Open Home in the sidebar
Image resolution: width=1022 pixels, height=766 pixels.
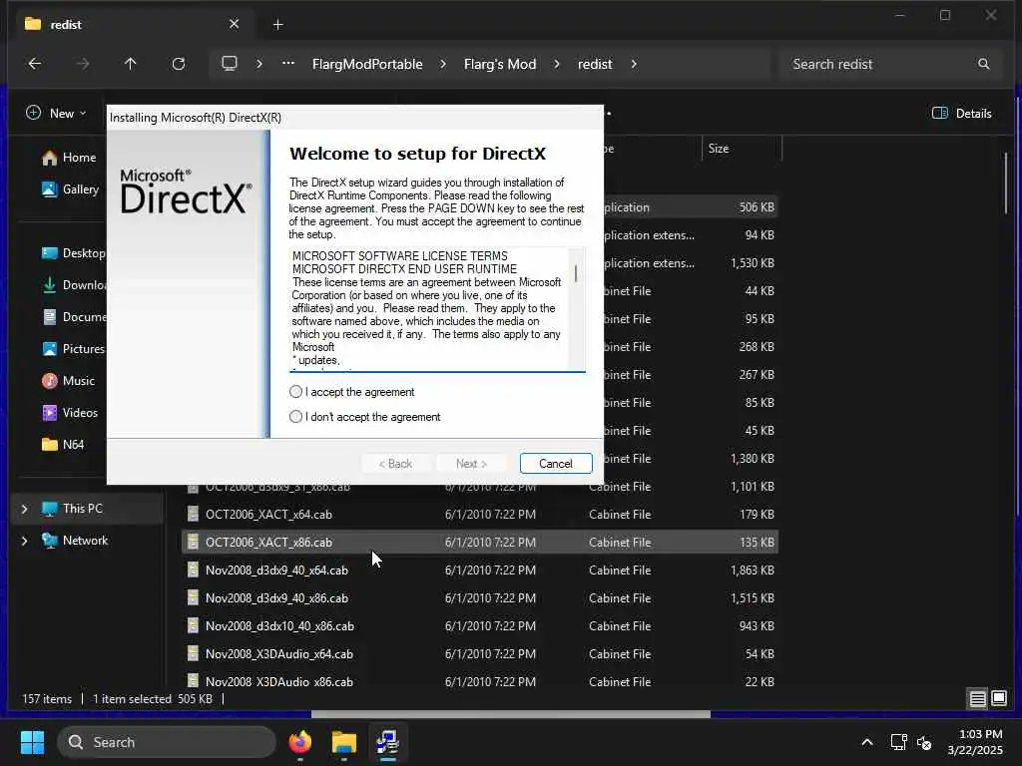[69, 157]
